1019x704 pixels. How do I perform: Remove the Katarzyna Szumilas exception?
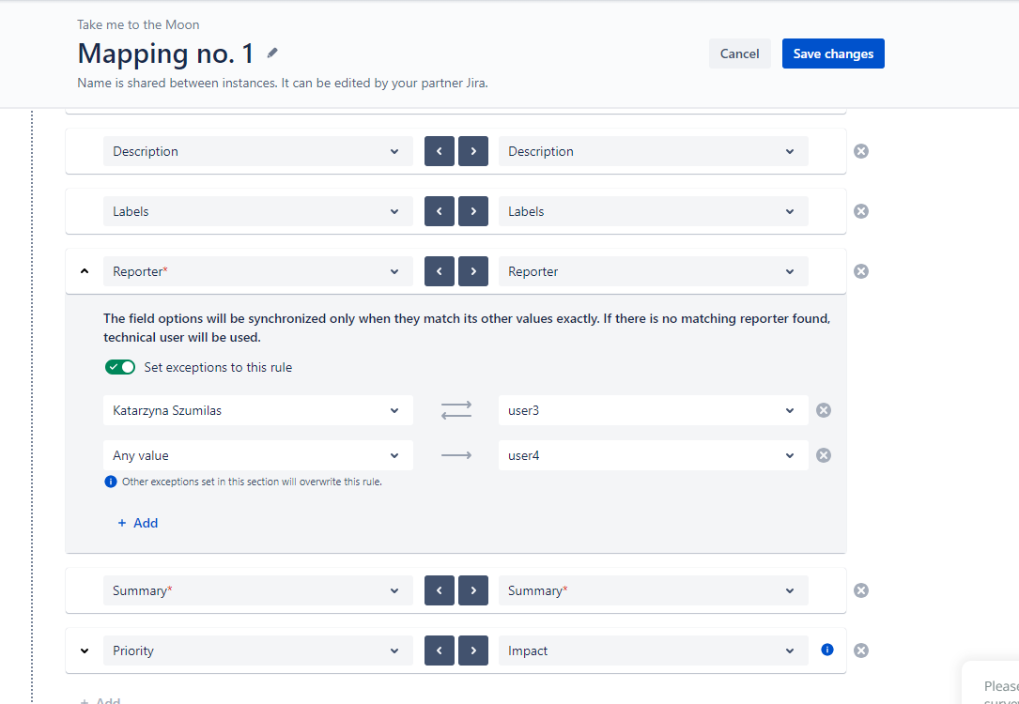coord(824,410)
